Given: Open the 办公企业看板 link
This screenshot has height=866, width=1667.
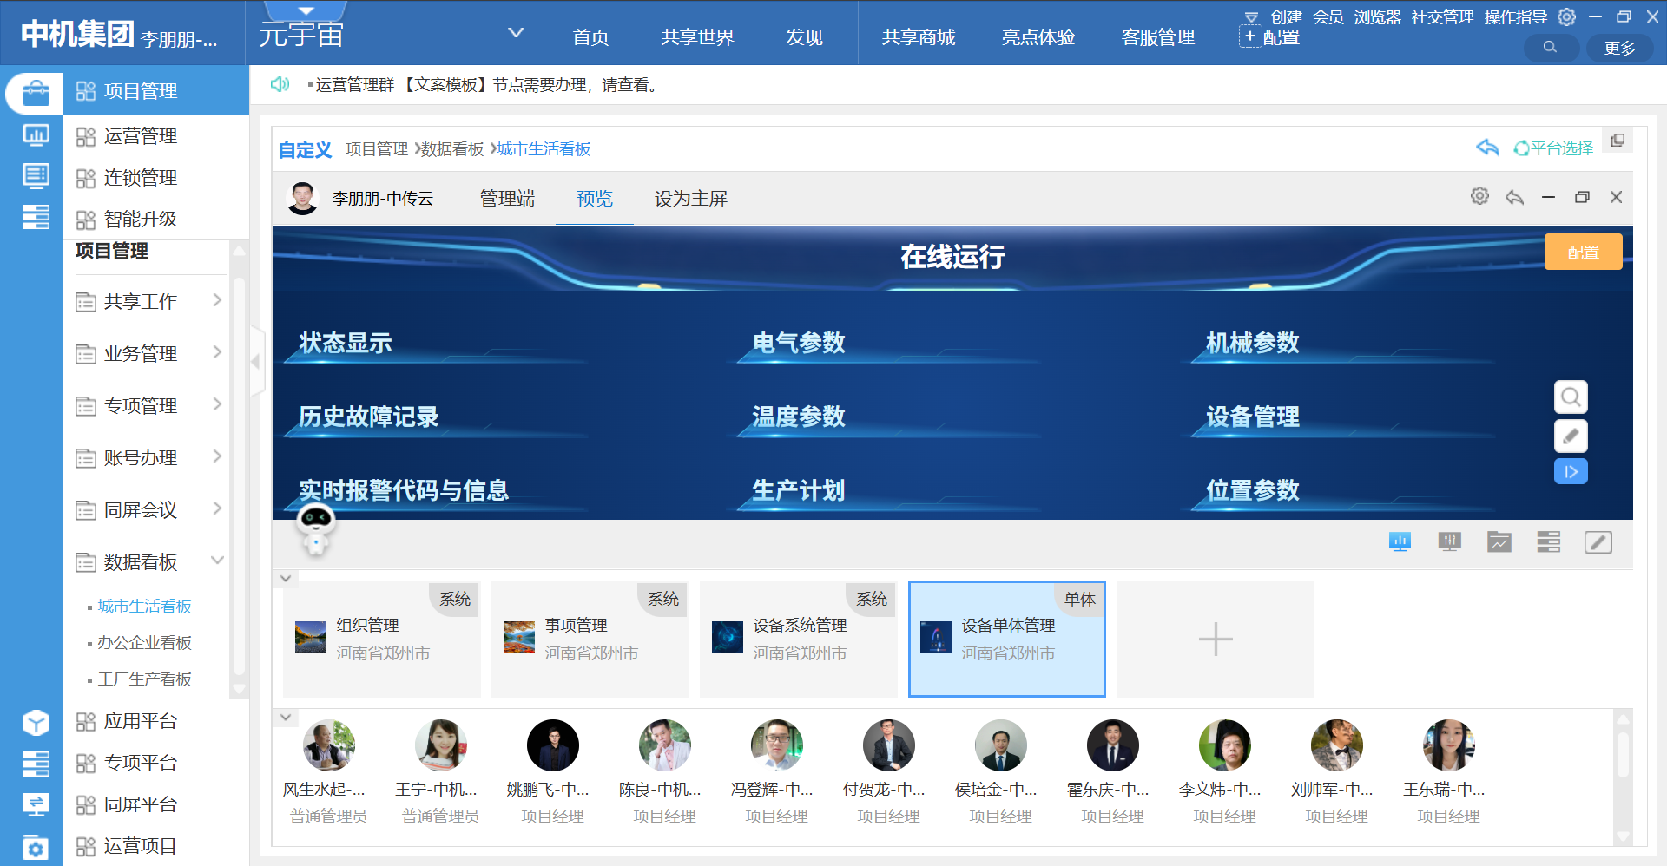Looking at the screenshot, I should click(144, 643).
